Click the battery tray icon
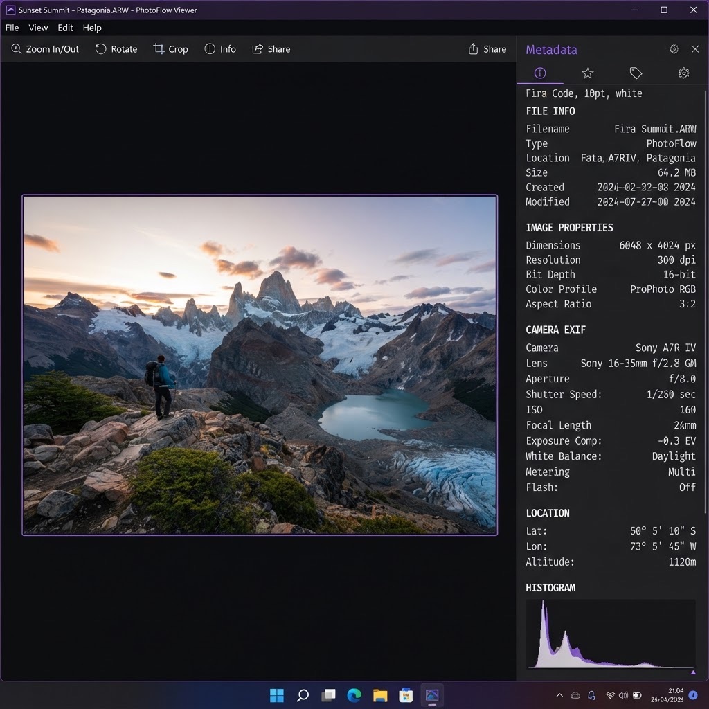The image size is (709, 709). [x=637, y=695]
